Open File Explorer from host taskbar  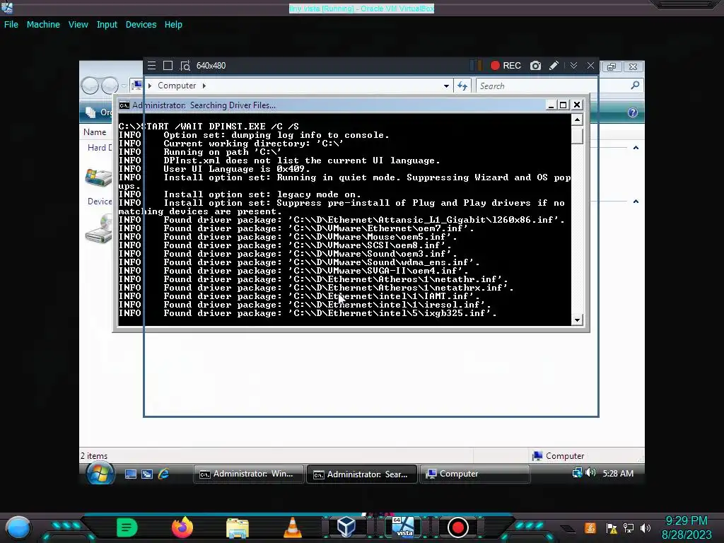238,527
